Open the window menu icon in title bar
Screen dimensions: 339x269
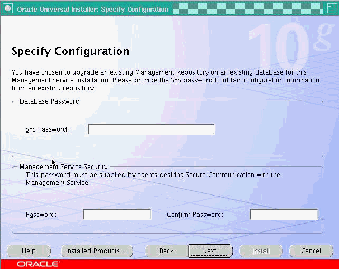point(7,8)
